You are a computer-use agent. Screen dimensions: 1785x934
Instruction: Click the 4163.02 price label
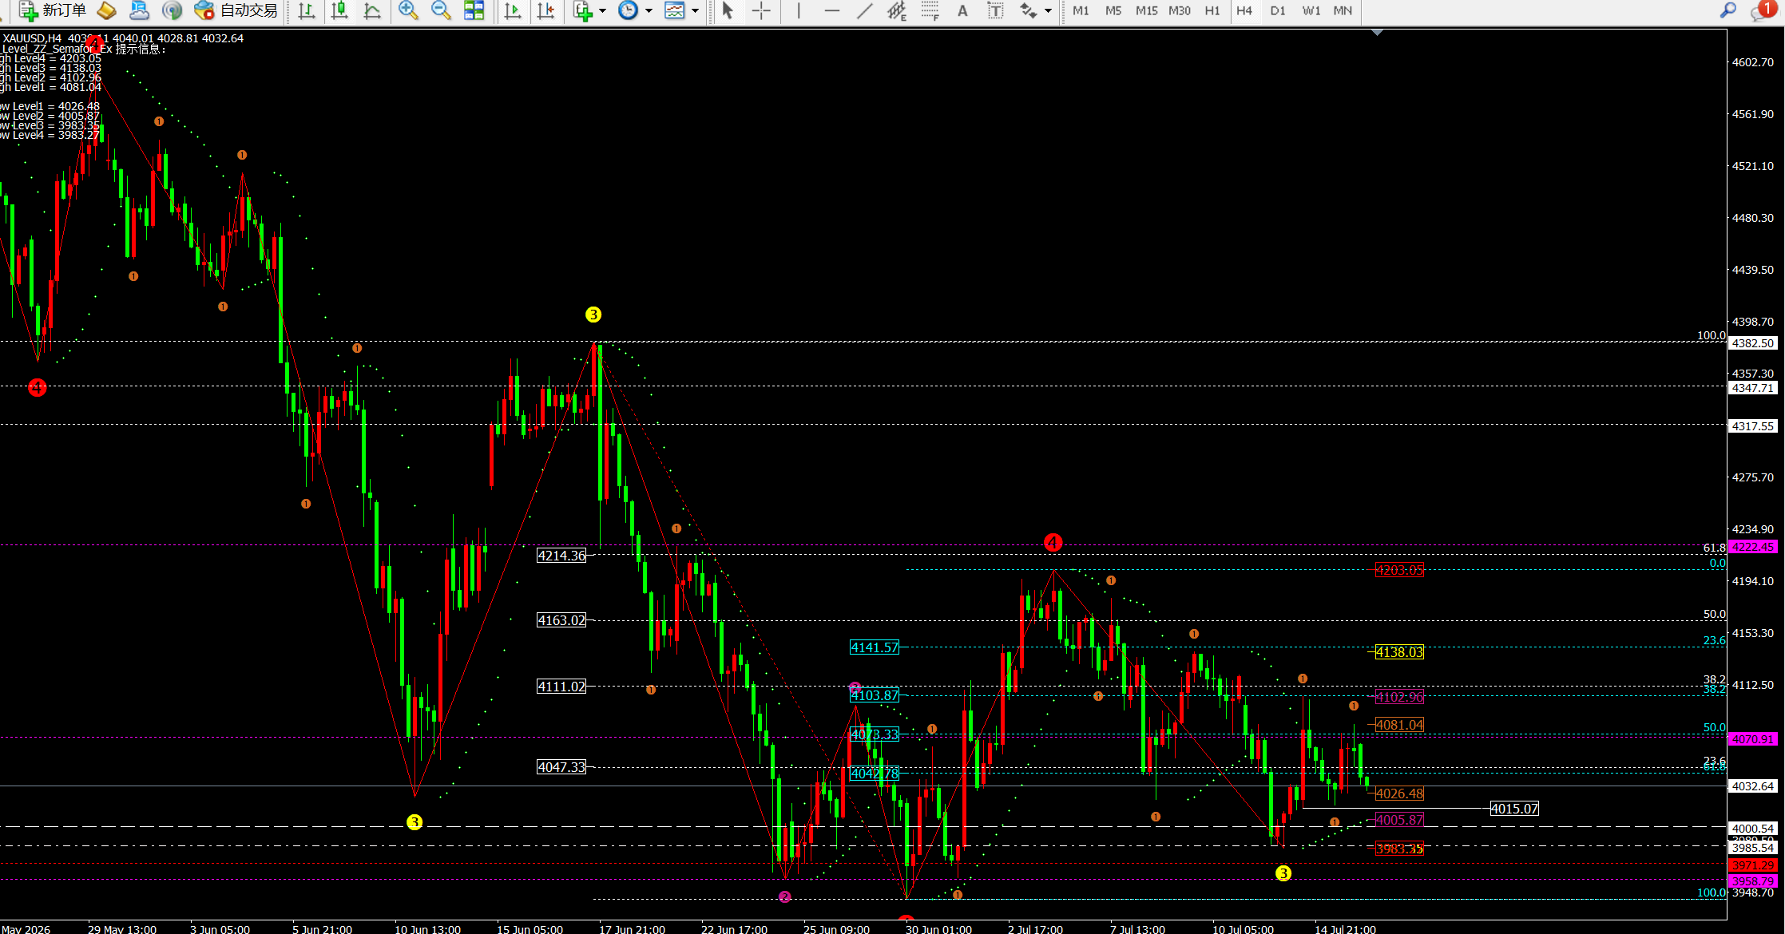561,620
